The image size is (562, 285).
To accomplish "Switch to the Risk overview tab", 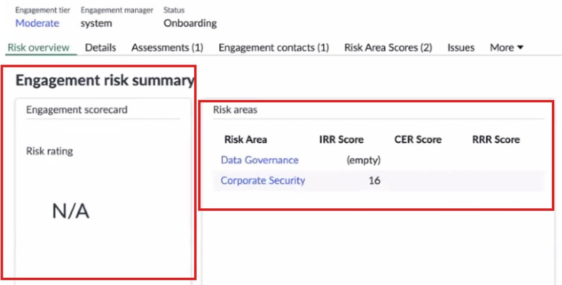I will pyautogui.click(x=39, y=48).
